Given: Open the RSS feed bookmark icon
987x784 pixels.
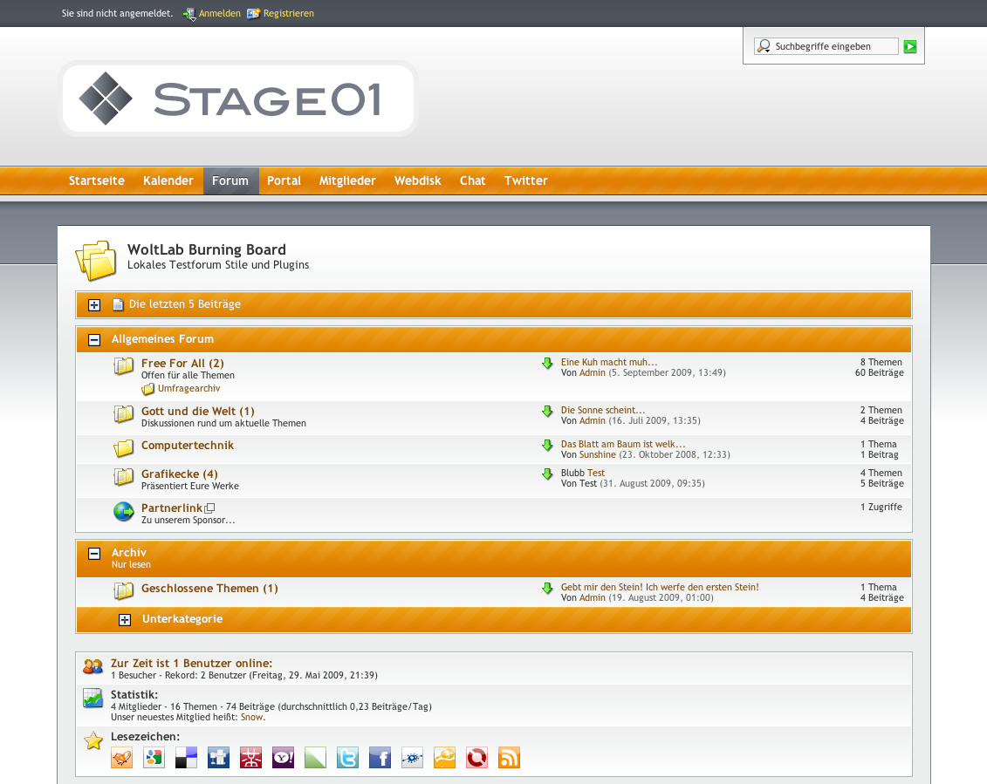Looking at the screenshot, I should pyautogui.click(x=509, y=758).
